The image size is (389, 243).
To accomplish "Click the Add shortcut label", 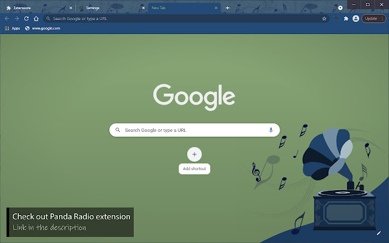I will click(194, 169).
